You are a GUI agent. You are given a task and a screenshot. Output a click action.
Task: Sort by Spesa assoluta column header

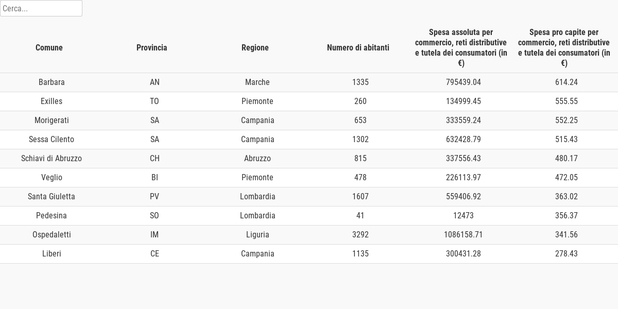click(x=461, y=47)
